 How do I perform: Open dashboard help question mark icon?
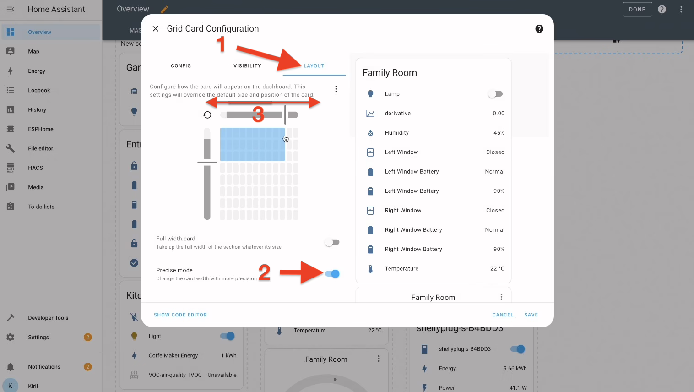click(x=662, y=9)
